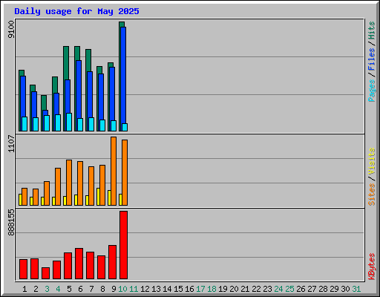Click day label 9 on x-axis
Viewport: 380px width, 297px height.
(x=114, y=289)
